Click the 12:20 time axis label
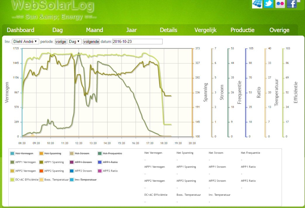This screenshot has height=208, width=305. pos(79,143)
